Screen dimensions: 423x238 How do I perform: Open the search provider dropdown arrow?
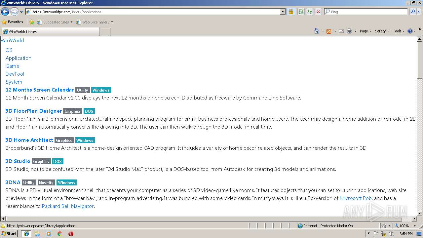[x=419, y=12]
